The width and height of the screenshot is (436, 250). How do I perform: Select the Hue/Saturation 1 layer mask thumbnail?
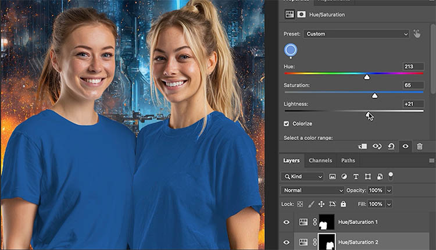click(327, 222)
